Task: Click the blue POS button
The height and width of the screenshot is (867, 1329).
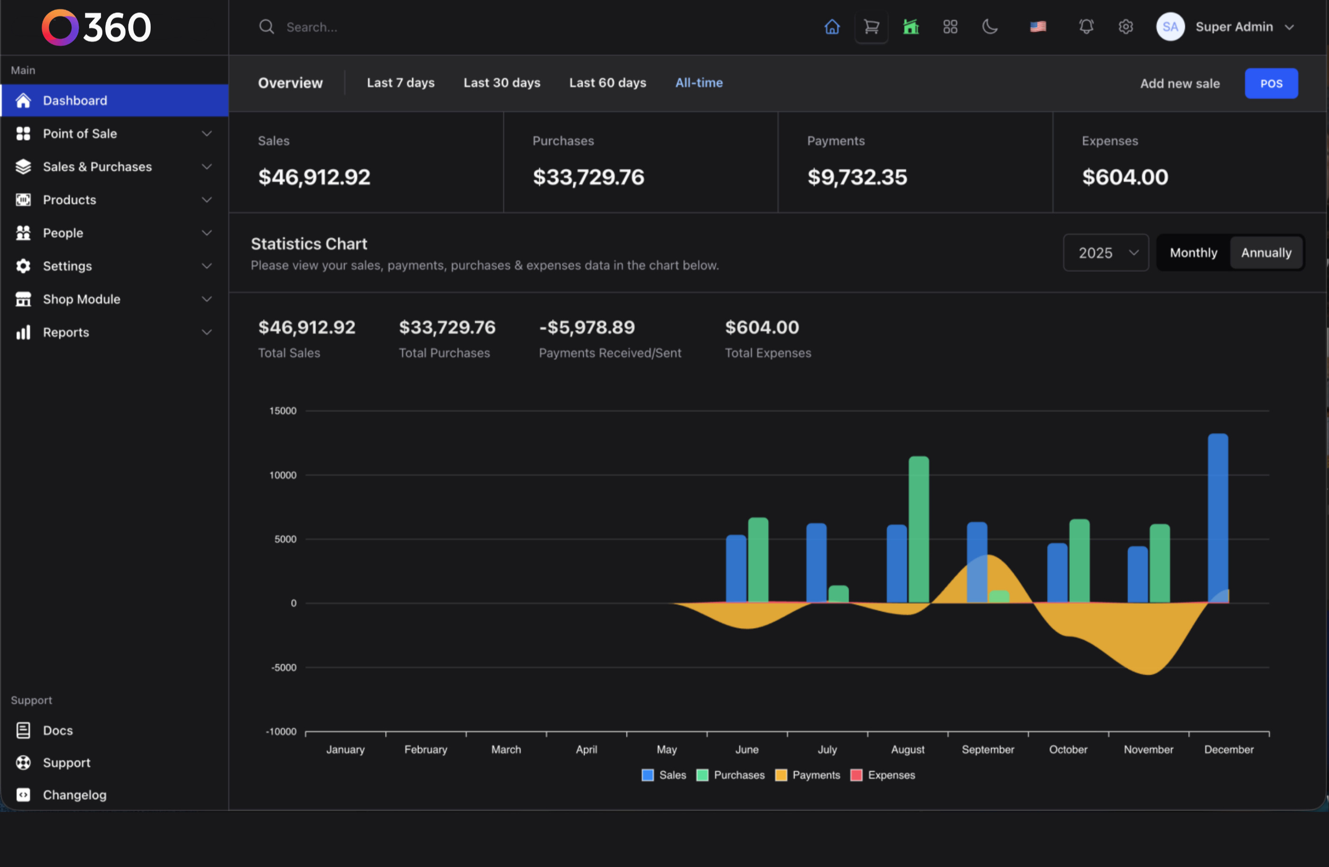Action: point(1271,84)
